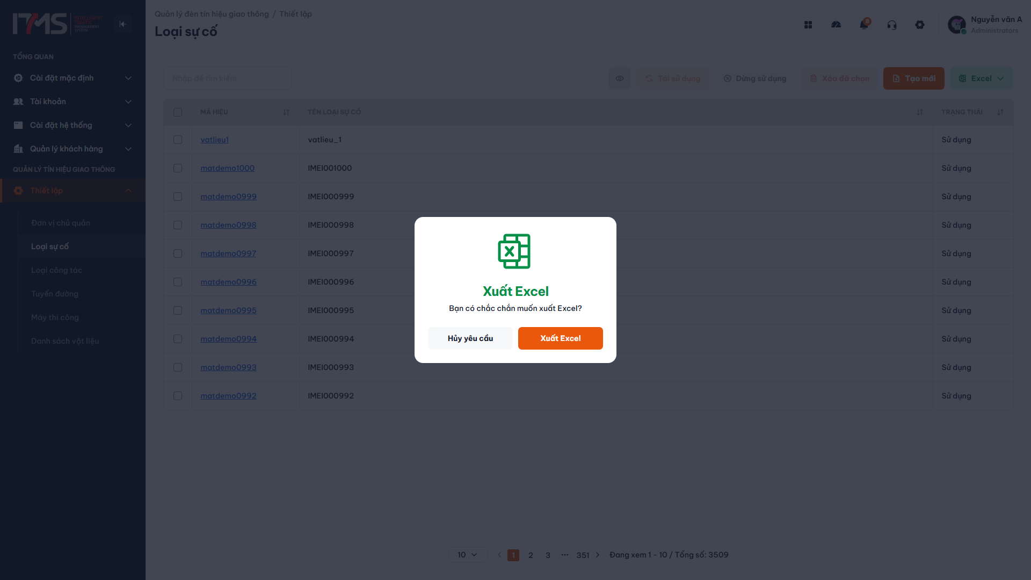Click Tái sử dụng button
The width and height of the screenshot is (1031, 580).
coord(673,78)
